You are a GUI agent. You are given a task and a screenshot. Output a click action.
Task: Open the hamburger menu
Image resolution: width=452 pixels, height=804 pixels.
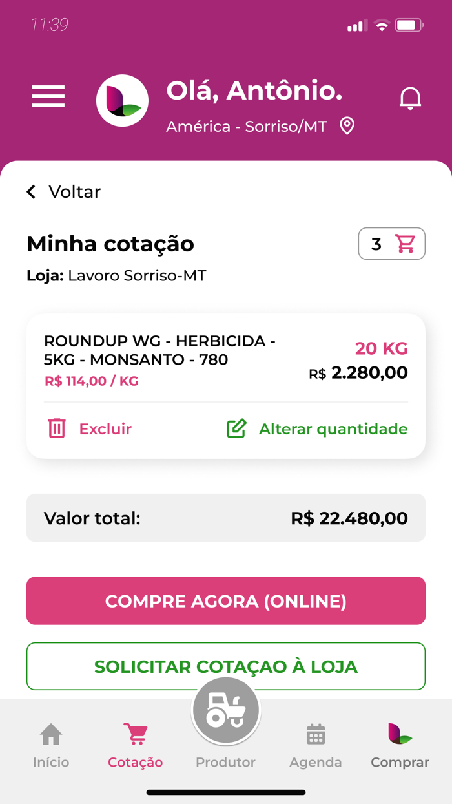pyautogui.click(x=48, y=97)
